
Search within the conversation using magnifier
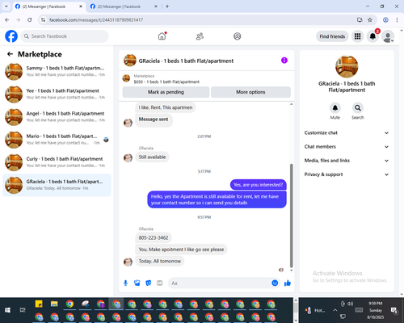(x=358, y=108)
